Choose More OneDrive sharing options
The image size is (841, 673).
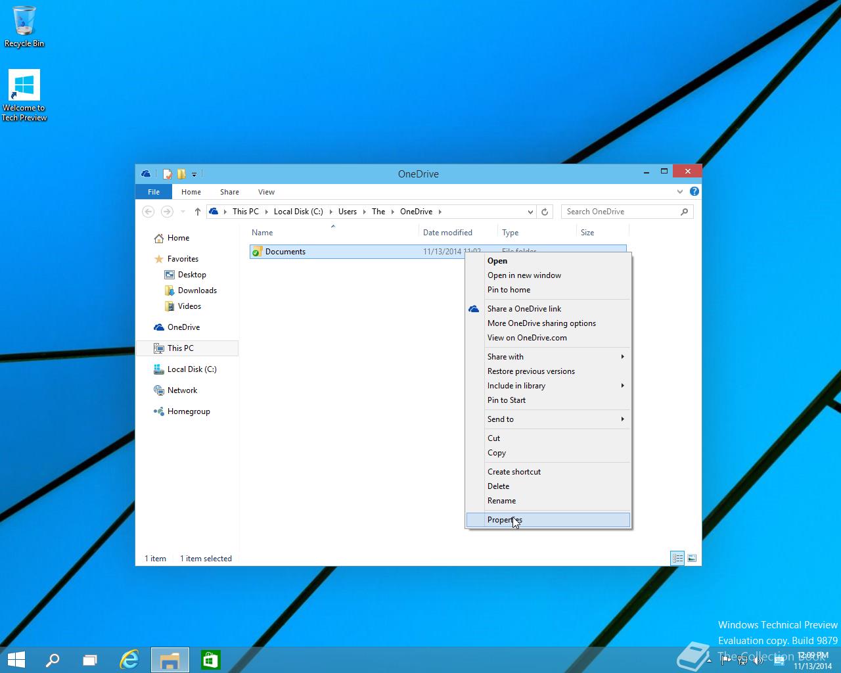[x=548, y=323]
